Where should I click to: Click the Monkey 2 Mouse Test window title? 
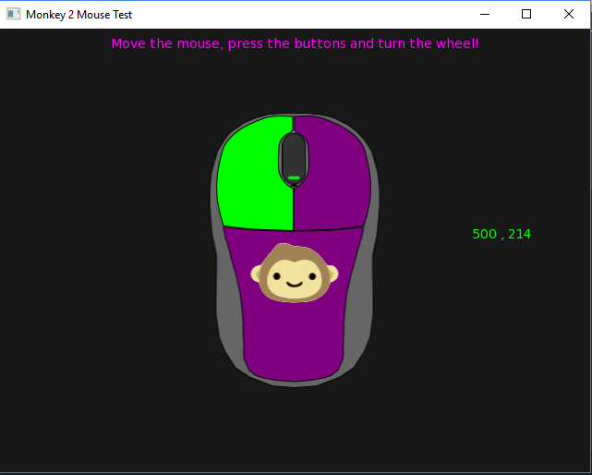pos(79,14)
